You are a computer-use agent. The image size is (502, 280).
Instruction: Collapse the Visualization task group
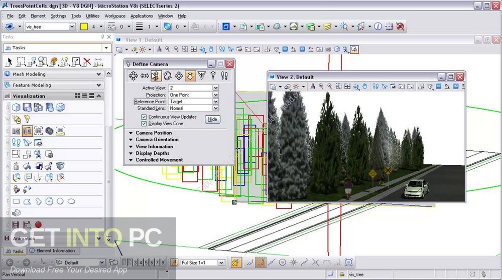tap(99, 96)
